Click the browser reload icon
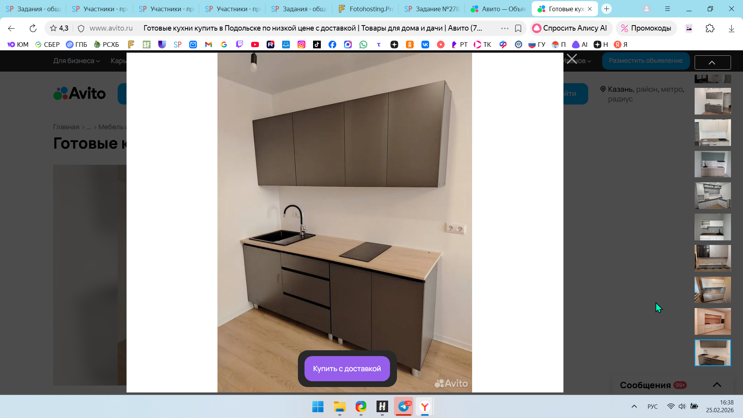The image size is (743, 418). pos(33,28)
